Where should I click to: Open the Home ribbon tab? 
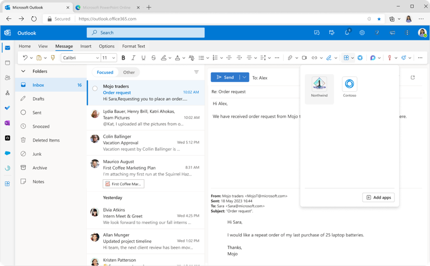click(25, 46)
